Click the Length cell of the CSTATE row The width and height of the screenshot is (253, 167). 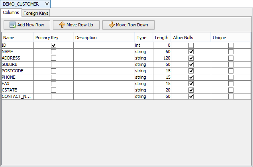click(162, 90)
